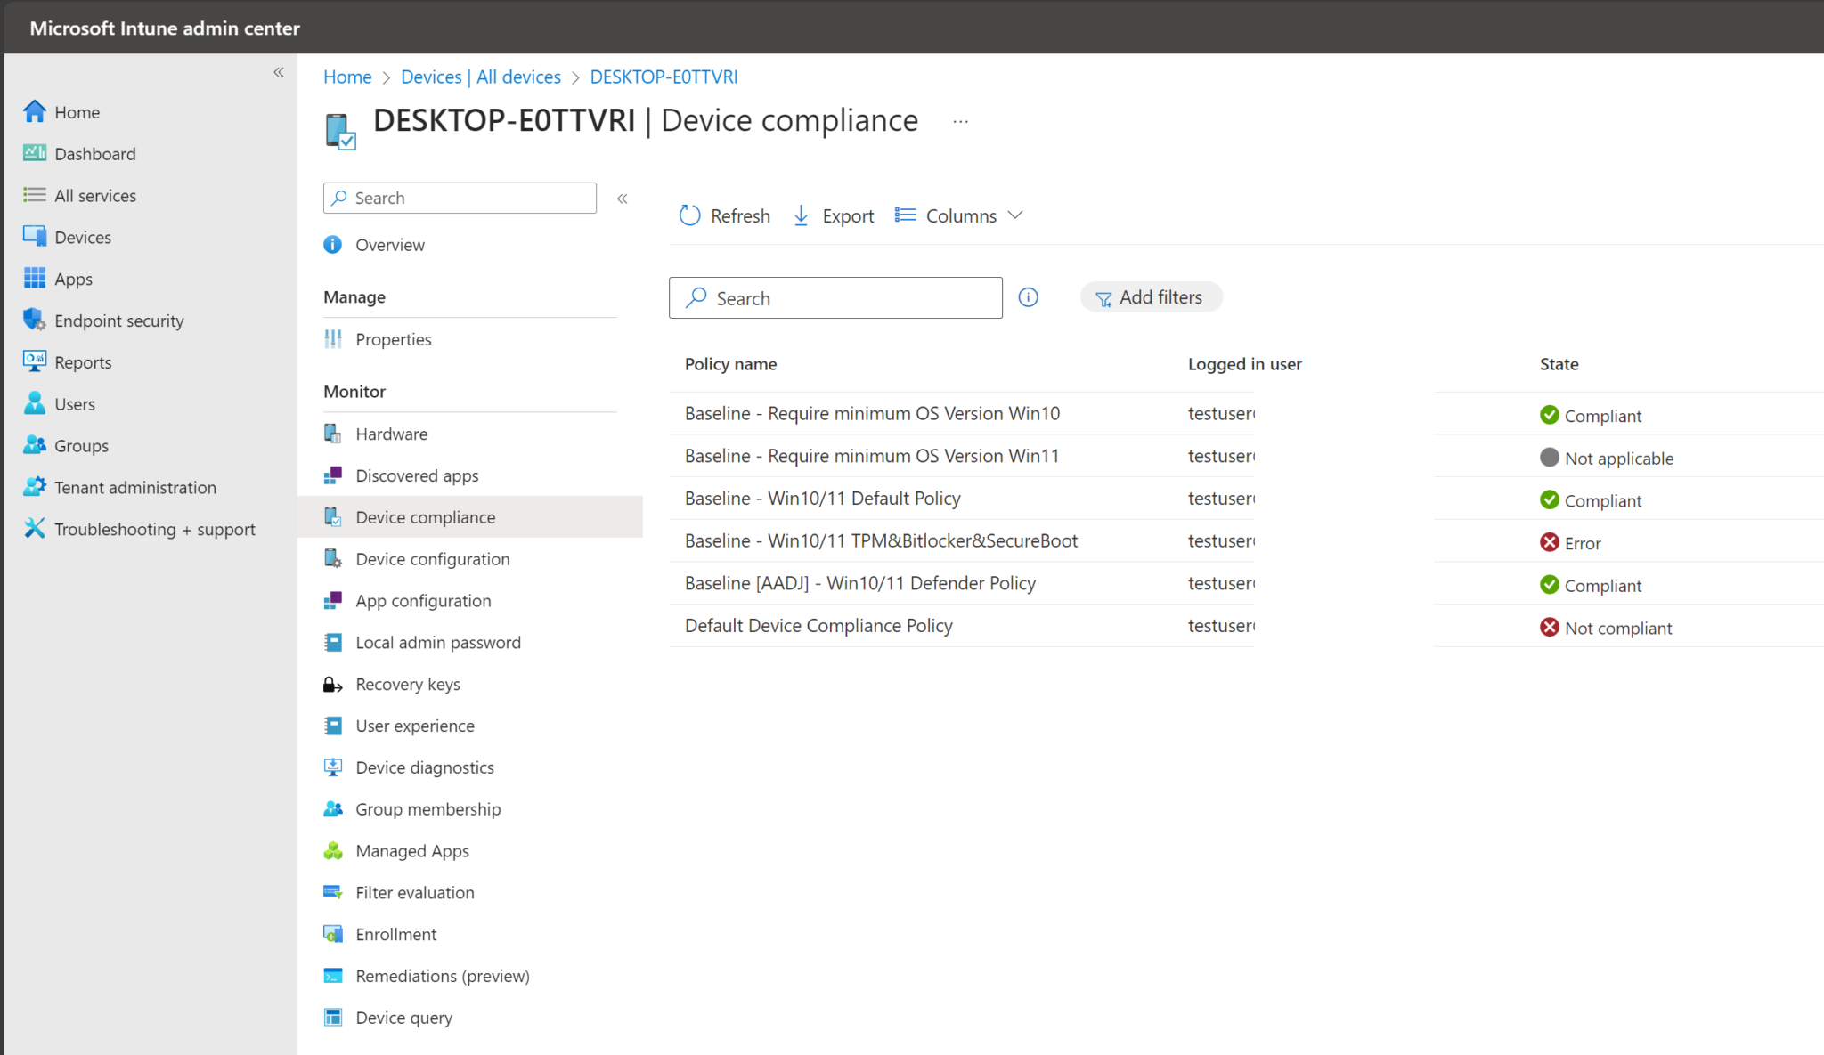
Task: Select the Reports icon in the sidebar
Action: 35,361
